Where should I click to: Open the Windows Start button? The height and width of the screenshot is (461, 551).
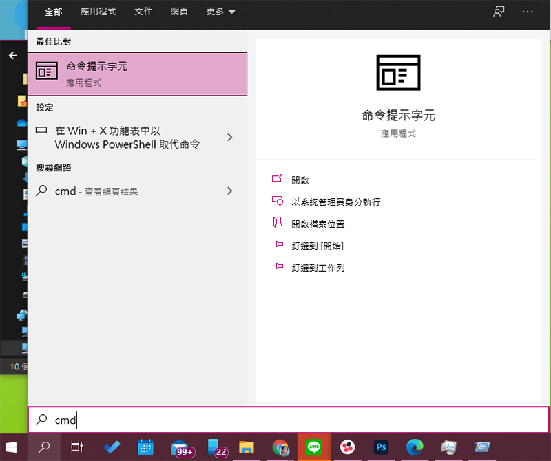pos(12,447)
